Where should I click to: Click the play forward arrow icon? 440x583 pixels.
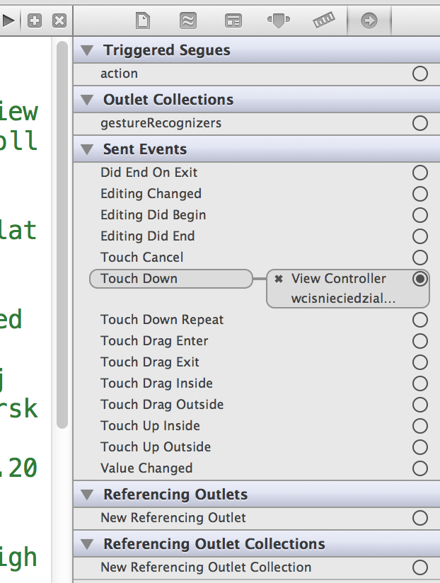[8, 21]
